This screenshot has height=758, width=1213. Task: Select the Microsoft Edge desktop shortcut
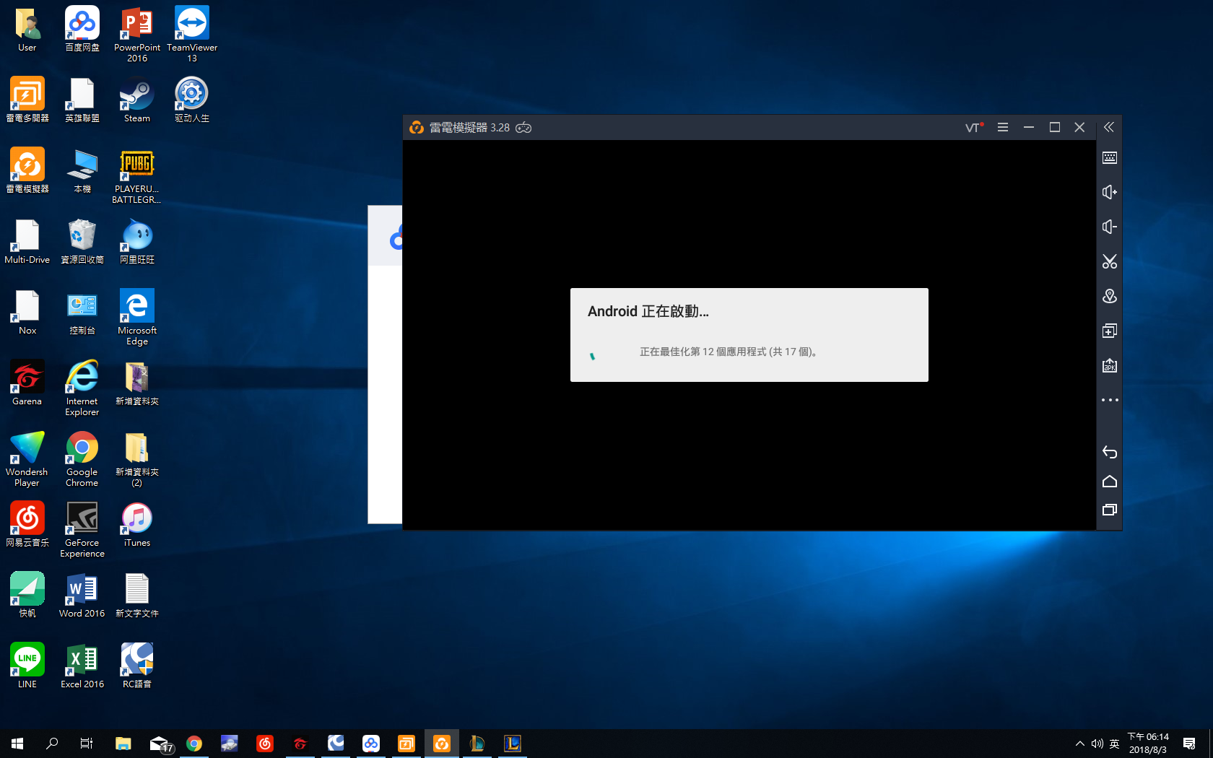[x=137, y=317]
